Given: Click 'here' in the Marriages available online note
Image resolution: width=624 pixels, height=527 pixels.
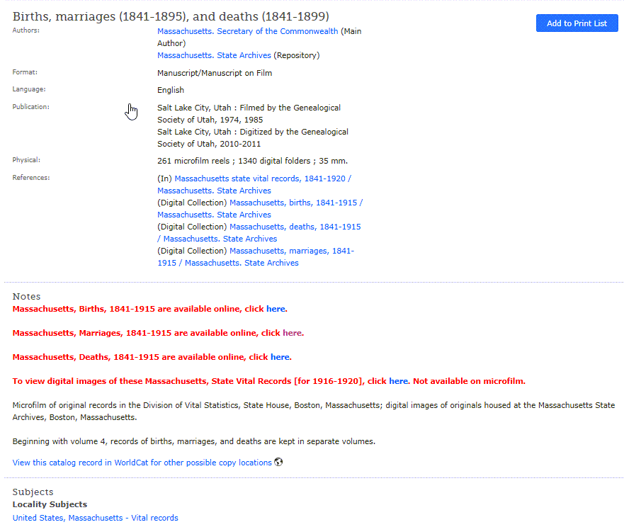Looking at the screenshot, I should tap(292, 333).
